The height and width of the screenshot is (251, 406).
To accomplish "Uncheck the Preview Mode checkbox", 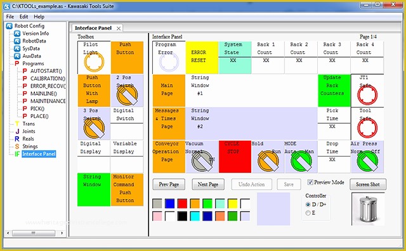I will [310, 182].
